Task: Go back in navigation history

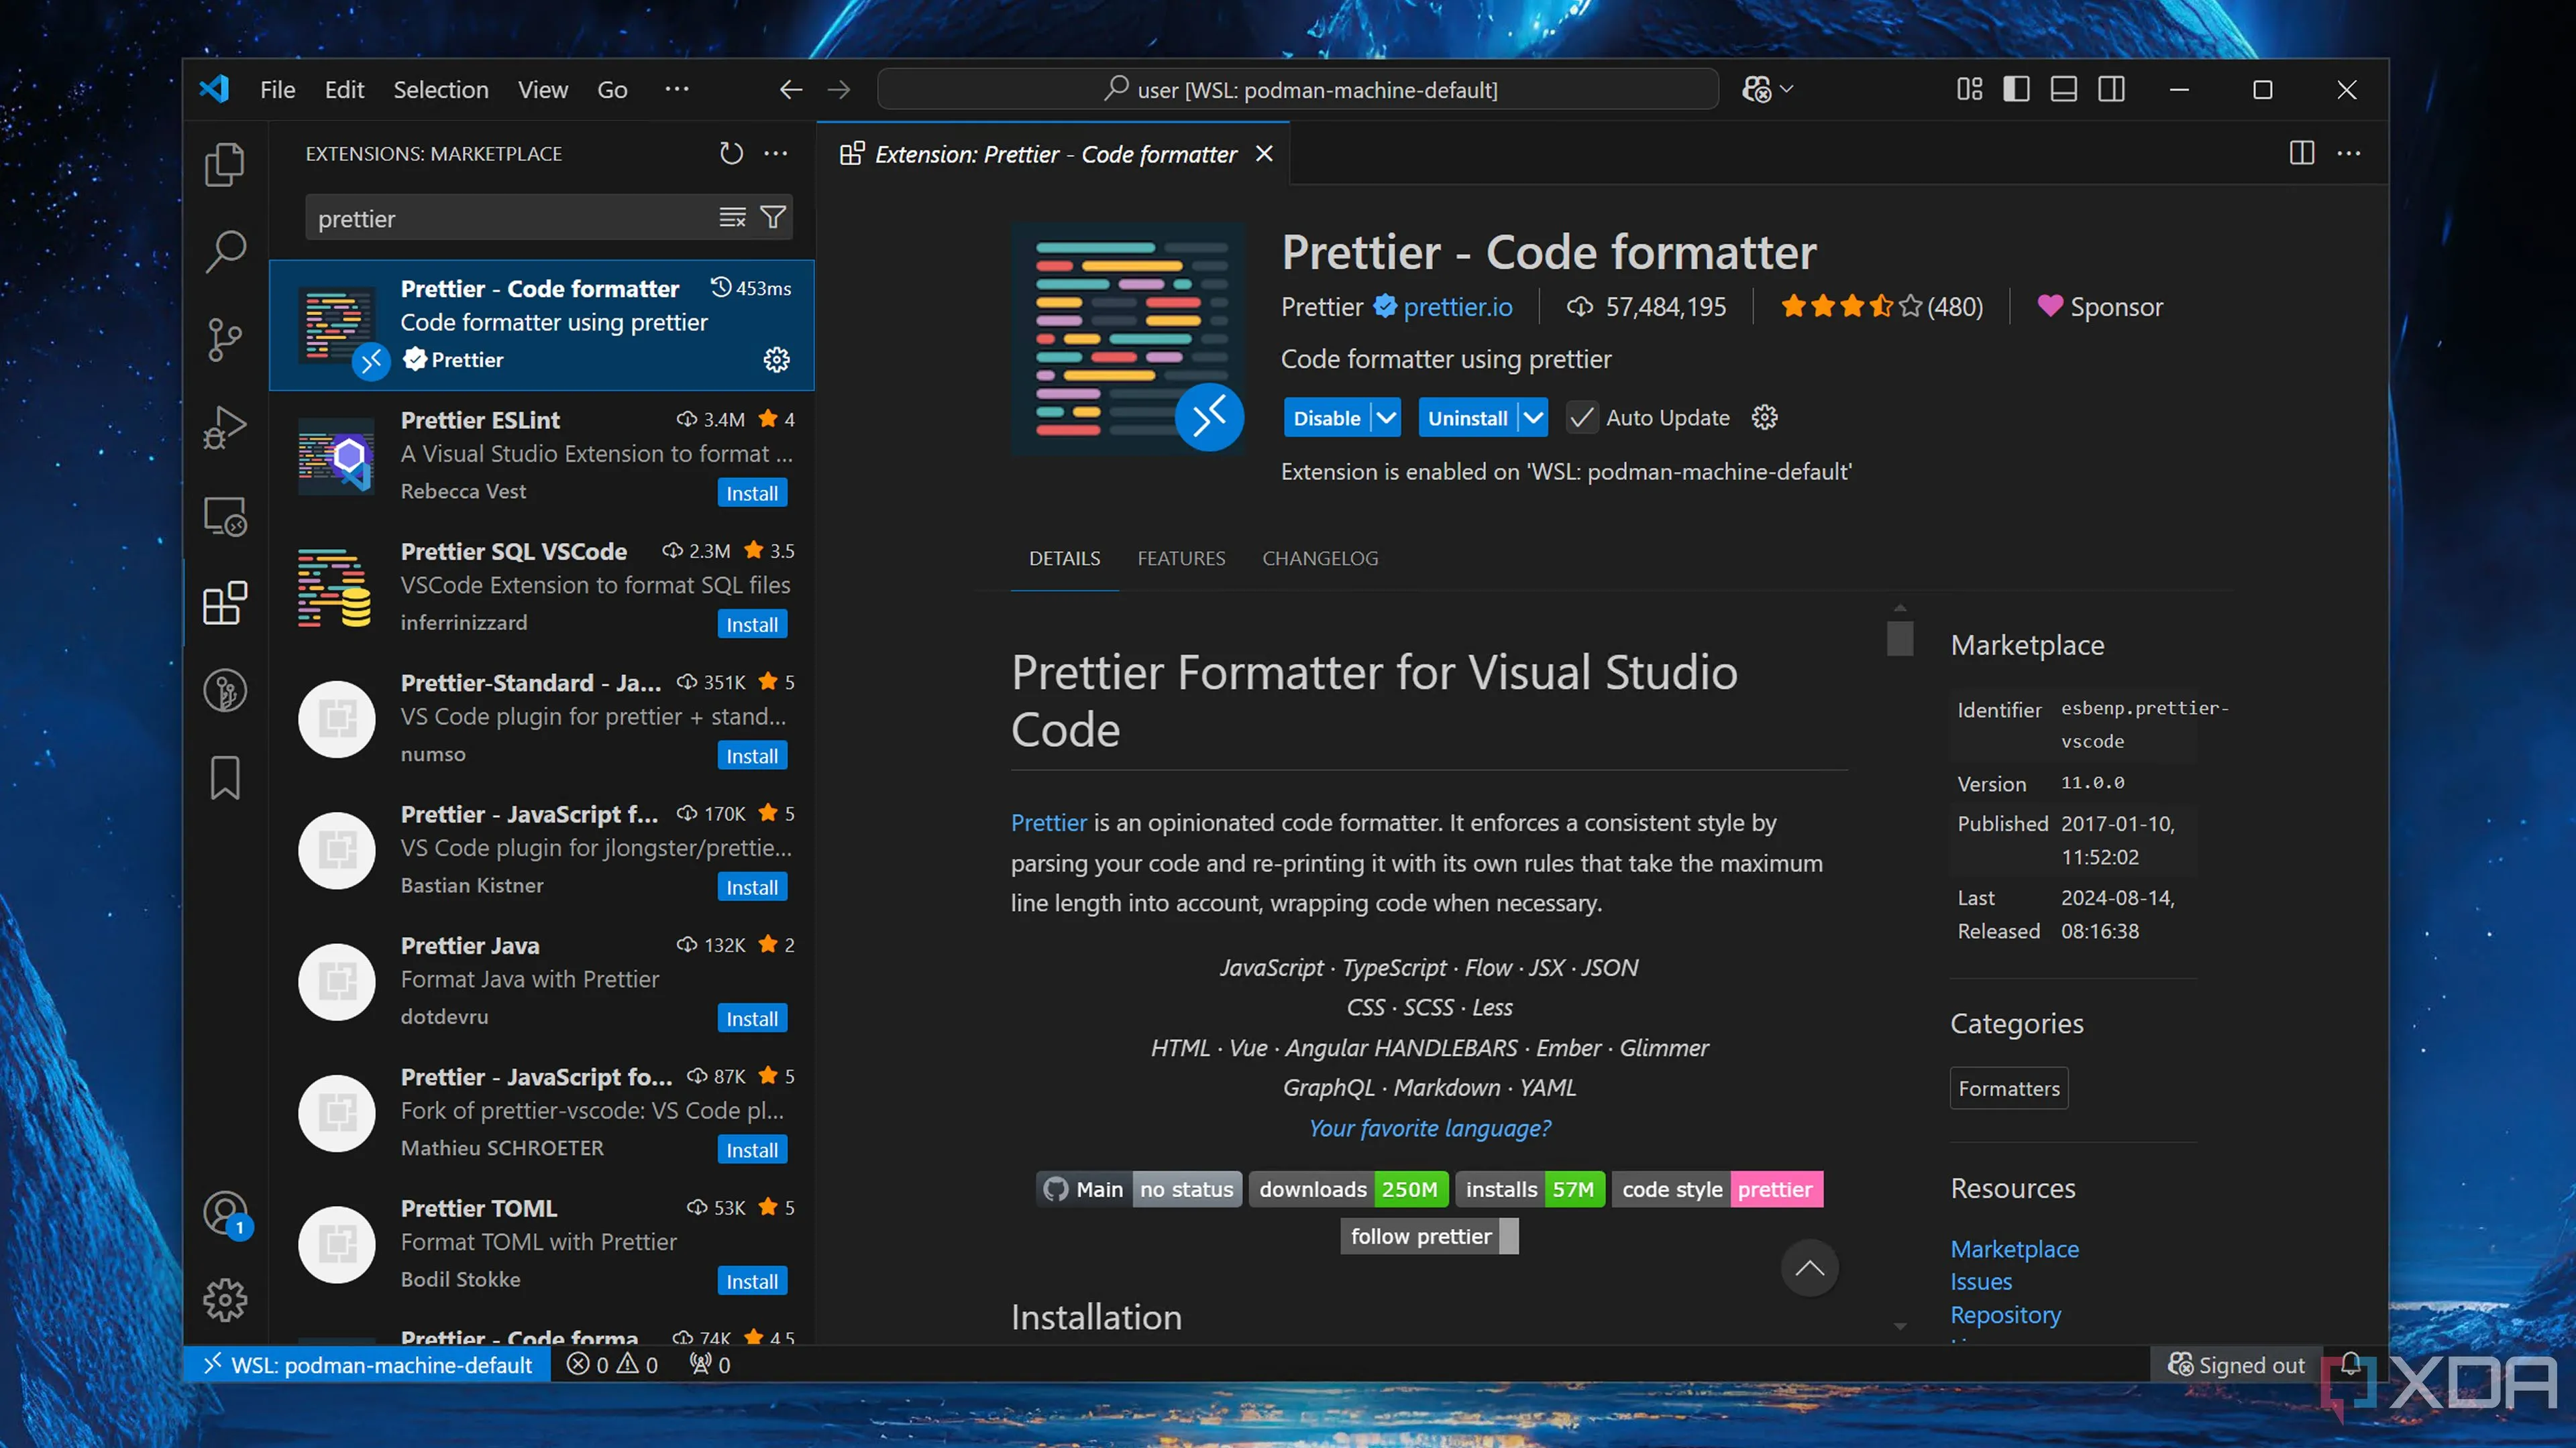Action: pos(791,90)
